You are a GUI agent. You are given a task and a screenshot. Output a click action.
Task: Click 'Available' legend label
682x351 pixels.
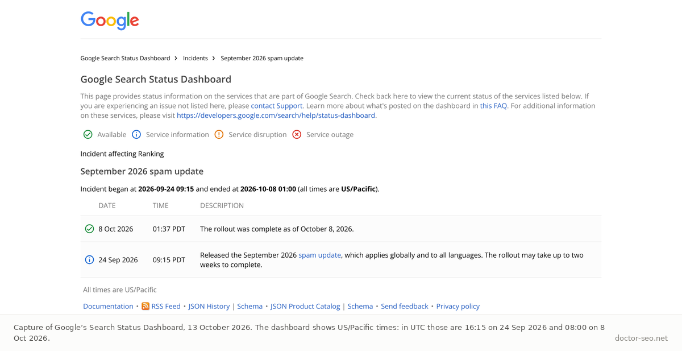coord(112,134)
